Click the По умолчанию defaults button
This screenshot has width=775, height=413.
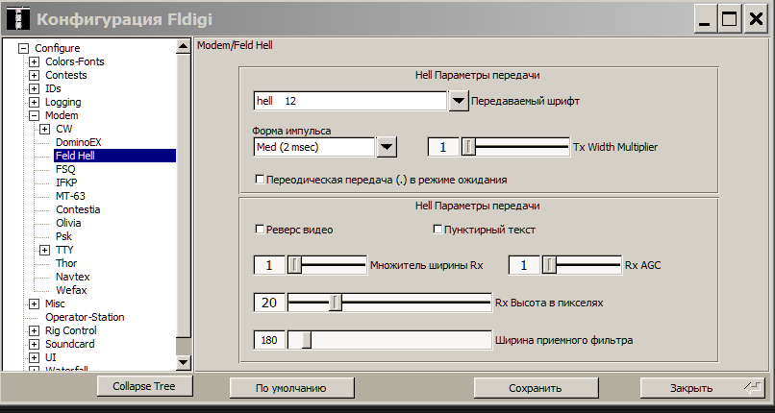tap(289, 388)
